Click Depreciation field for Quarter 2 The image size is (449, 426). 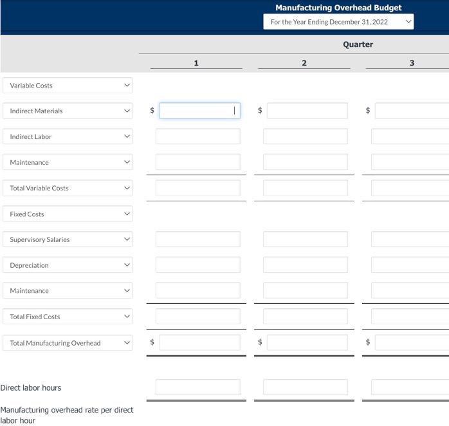pos(306,264)
